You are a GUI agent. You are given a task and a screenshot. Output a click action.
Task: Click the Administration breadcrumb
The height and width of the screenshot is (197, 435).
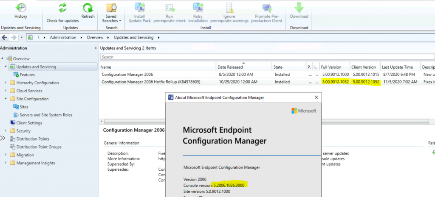pyautogui.click(x=63, y=37)
